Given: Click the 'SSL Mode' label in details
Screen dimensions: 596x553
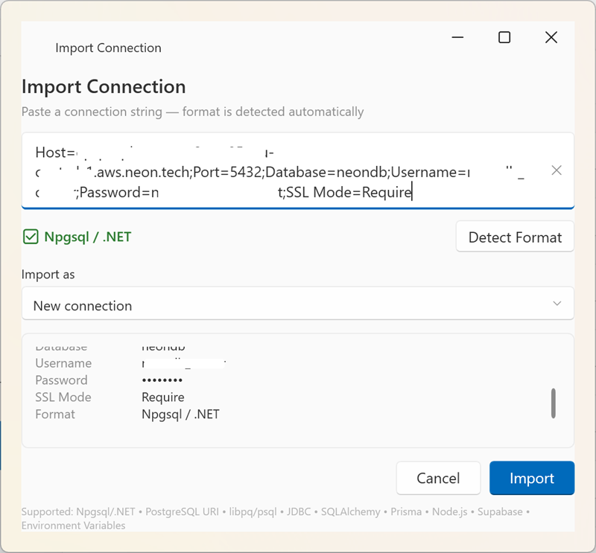Looking at the screenshot, I should pyautogui.click(x=63, y=397).
